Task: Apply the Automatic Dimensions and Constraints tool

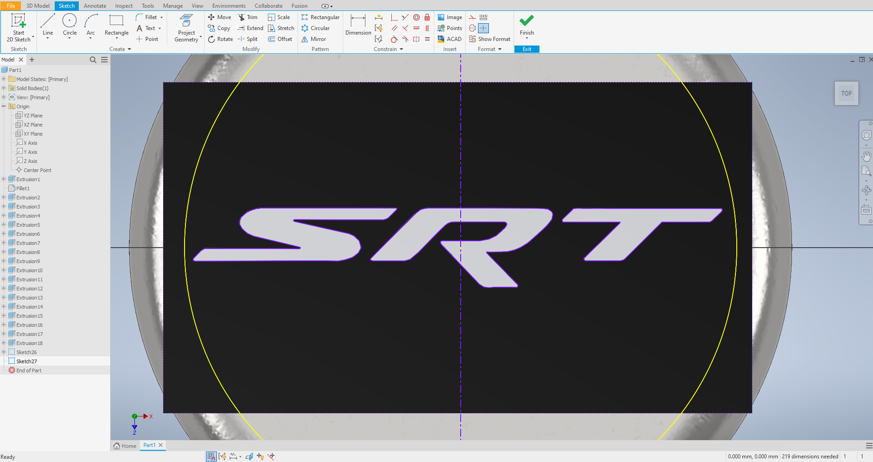Action: click(379, 17)
